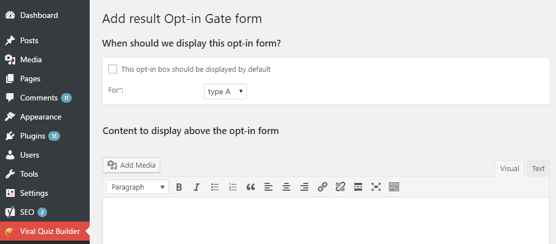Insert a numbered list
Viewport: 556px width, 244px height.
coord(233,187)
